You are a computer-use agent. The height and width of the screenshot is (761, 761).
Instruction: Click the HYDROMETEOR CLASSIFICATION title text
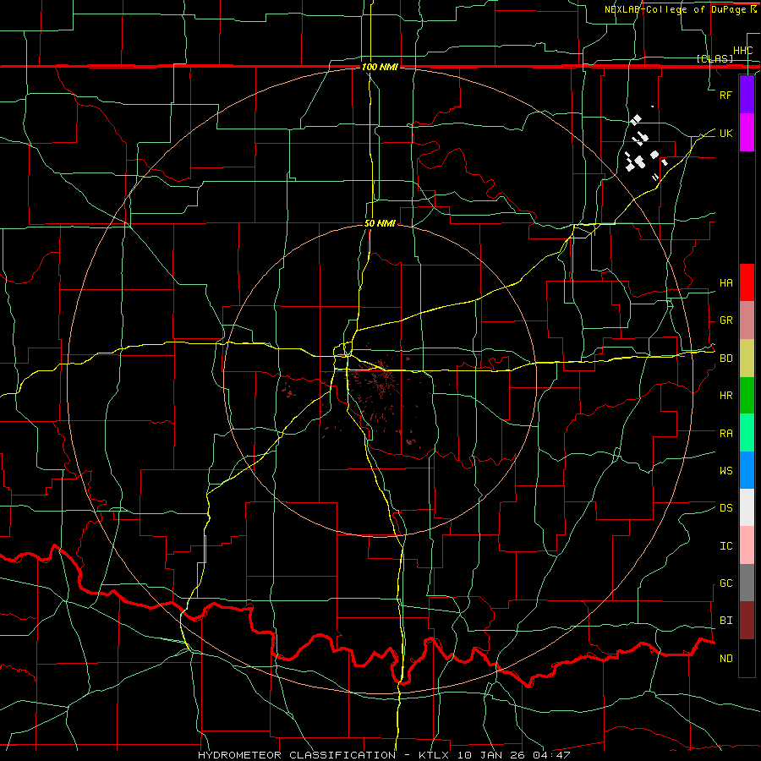pyautogui.click(x=297, y=755)
